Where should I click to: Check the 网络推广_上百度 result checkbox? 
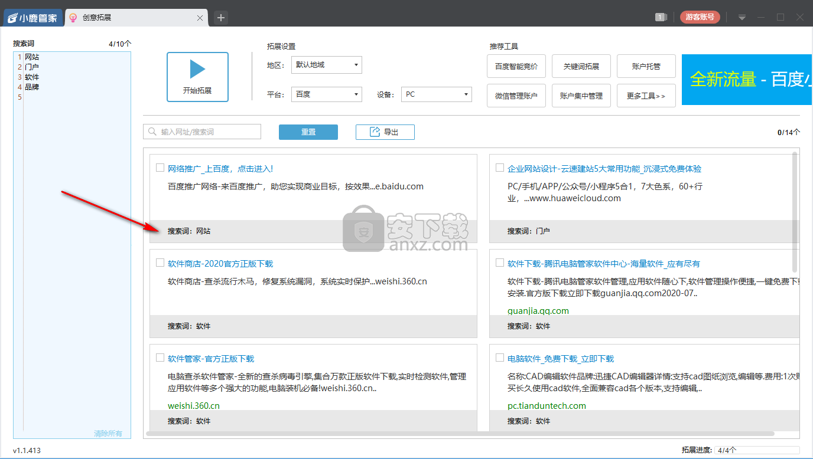click(160, 168)
